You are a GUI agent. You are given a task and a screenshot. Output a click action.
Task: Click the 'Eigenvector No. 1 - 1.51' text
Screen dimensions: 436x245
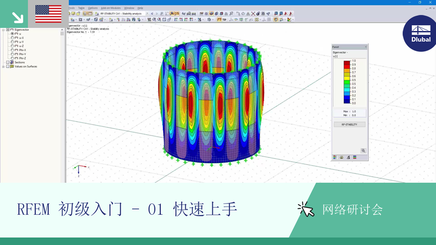tap(81, 32)
